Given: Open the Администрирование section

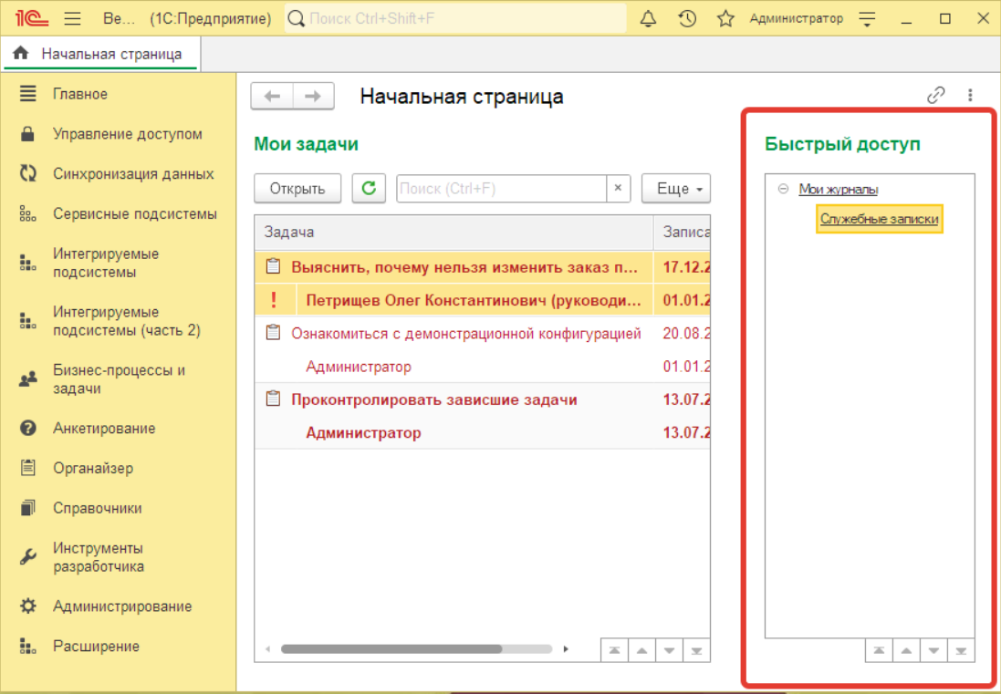Looking at the screenshot, I should tap(122, 606).
